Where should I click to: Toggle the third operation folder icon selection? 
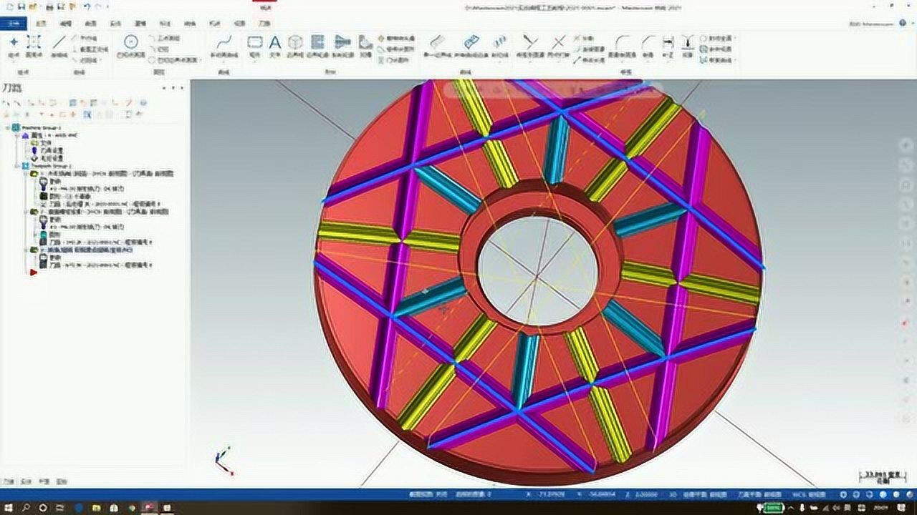point(34,250)
